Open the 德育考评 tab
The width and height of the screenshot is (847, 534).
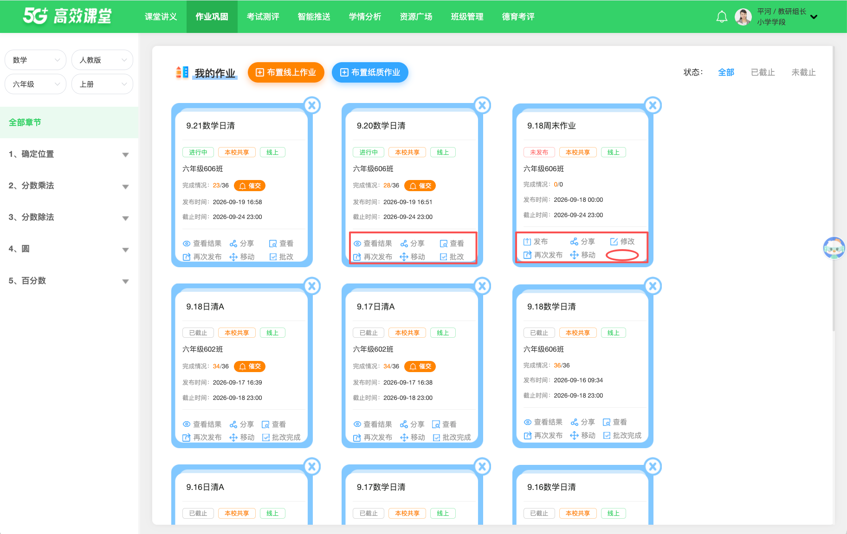[518, 17]
